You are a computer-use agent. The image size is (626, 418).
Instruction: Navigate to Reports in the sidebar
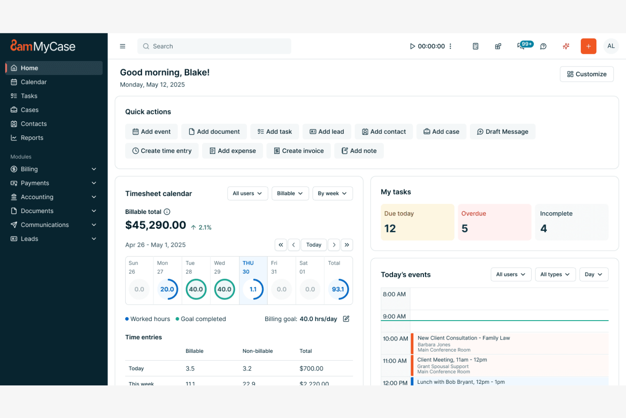pos(32,138)
